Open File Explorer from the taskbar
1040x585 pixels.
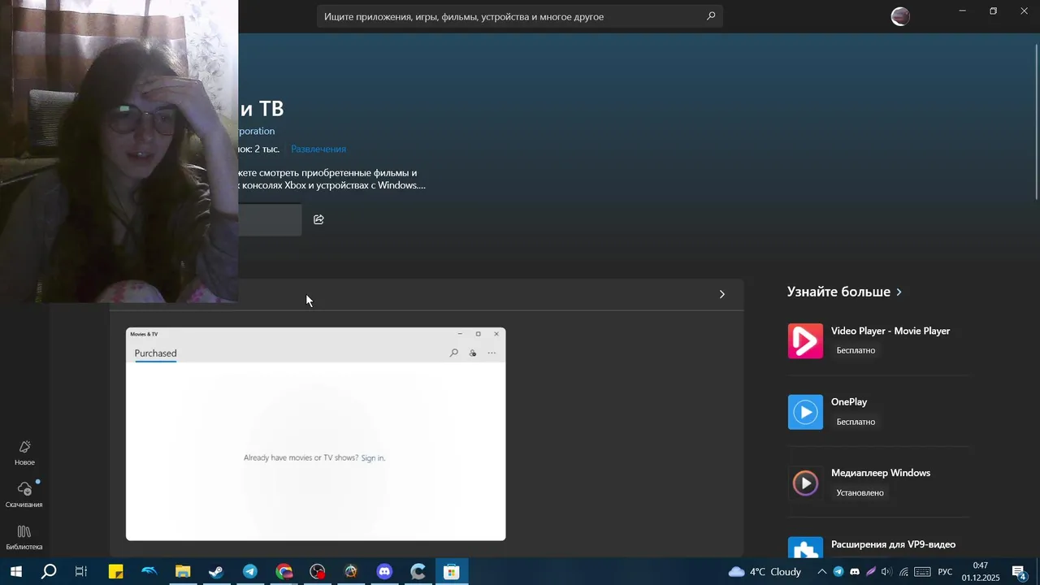pyautogui.click(x=183, y=572)
